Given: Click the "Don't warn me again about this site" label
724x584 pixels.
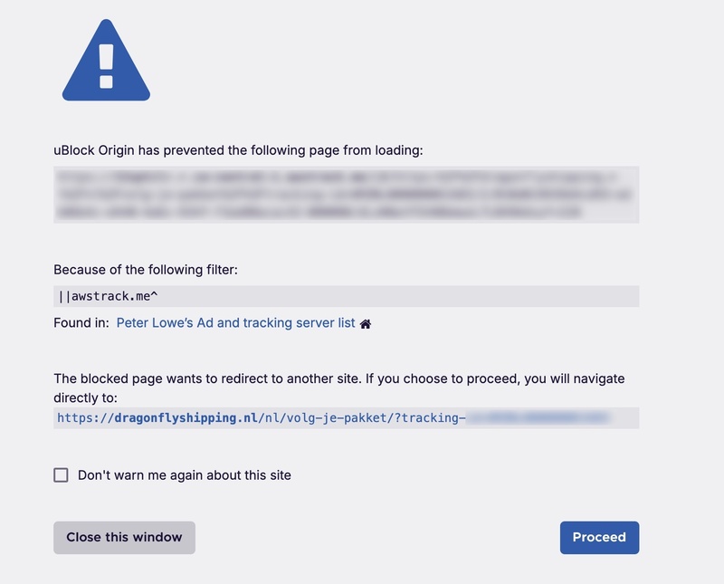Looking at the screenshot, I should pyautogui.click(x=185, y=474).
